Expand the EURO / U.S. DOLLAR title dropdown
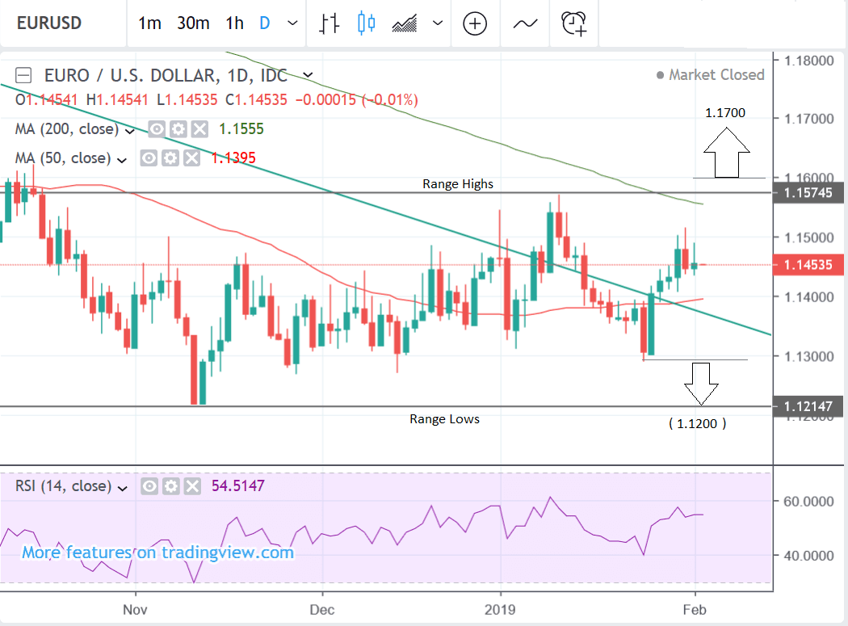848x626 pixels. point(307,76)
